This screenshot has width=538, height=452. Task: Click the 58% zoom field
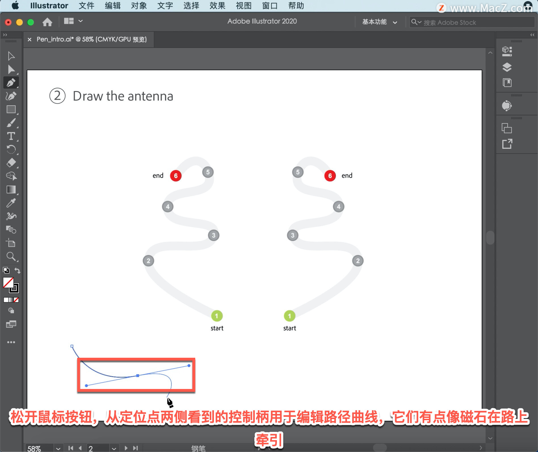[39, 448]
